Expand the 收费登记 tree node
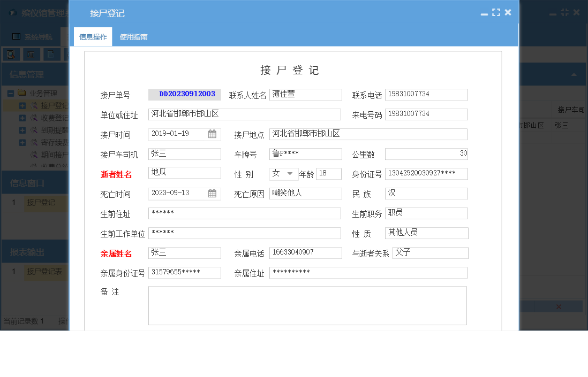Viewport: 588px width, 377px height. 22,118
